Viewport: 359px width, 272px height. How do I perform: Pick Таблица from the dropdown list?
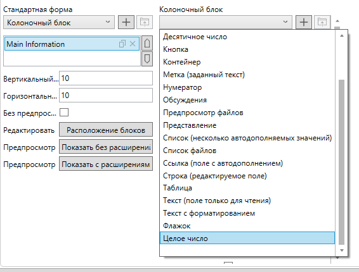pos(247,188)
